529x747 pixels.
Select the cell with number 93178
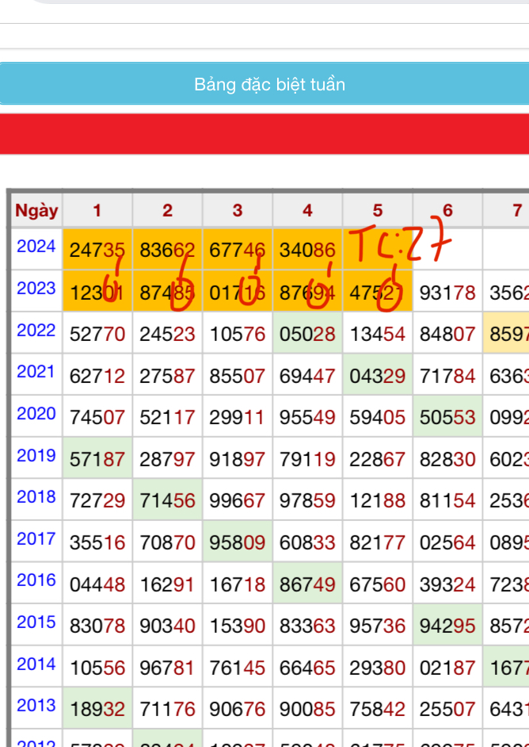(x=447, y=293)
